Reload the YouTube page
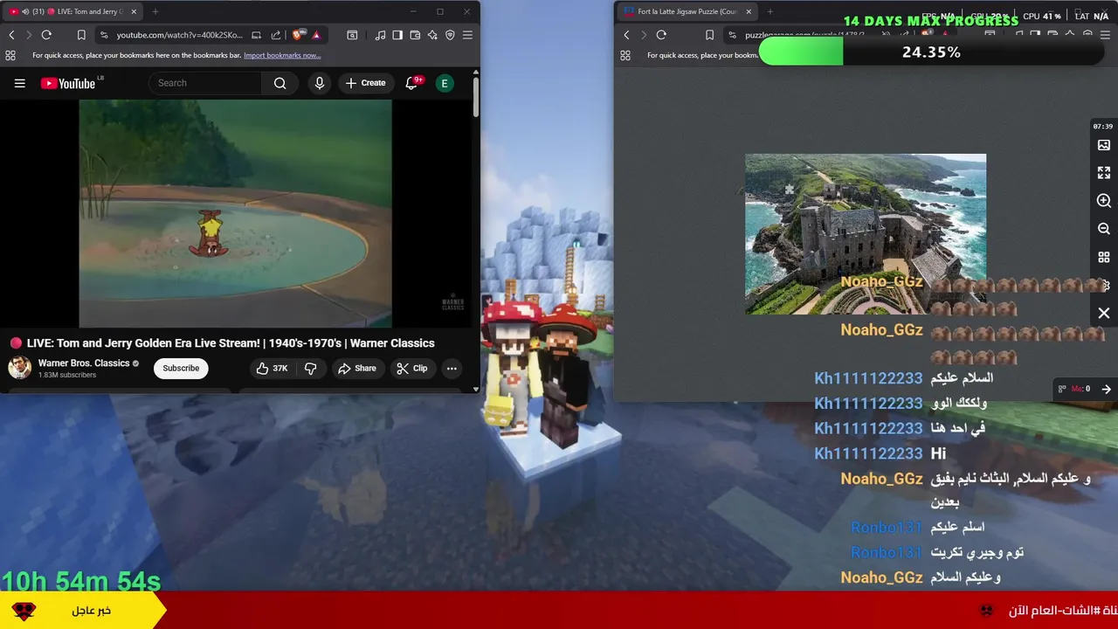 [46, 35]
